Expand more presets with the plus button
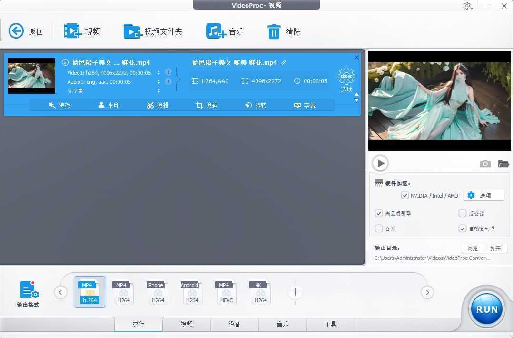 295,292
